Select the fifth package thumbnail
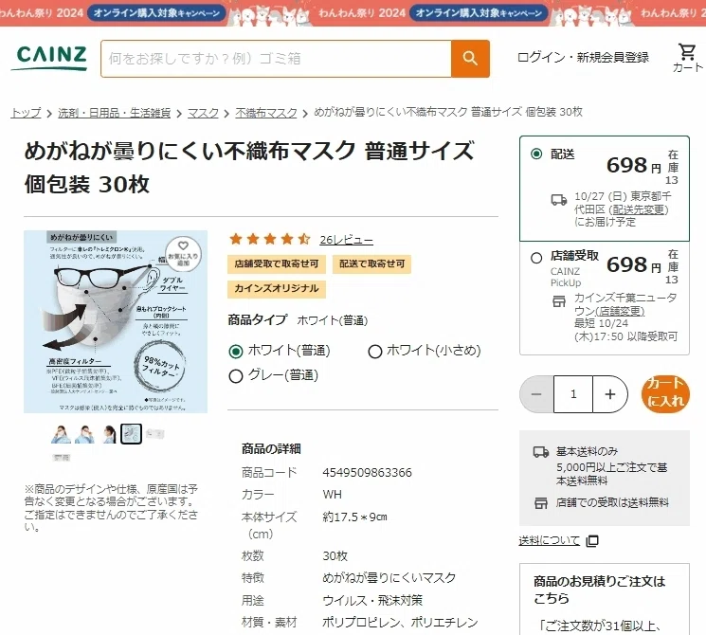Screen dimensions: 706x635 coord(154,434)
